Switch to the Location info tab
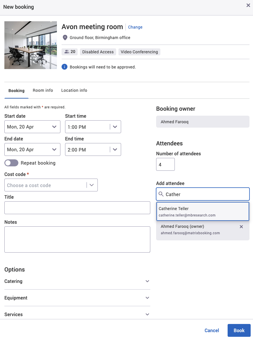The height and width of the screenshot is (340, 253). coord(74,90)
